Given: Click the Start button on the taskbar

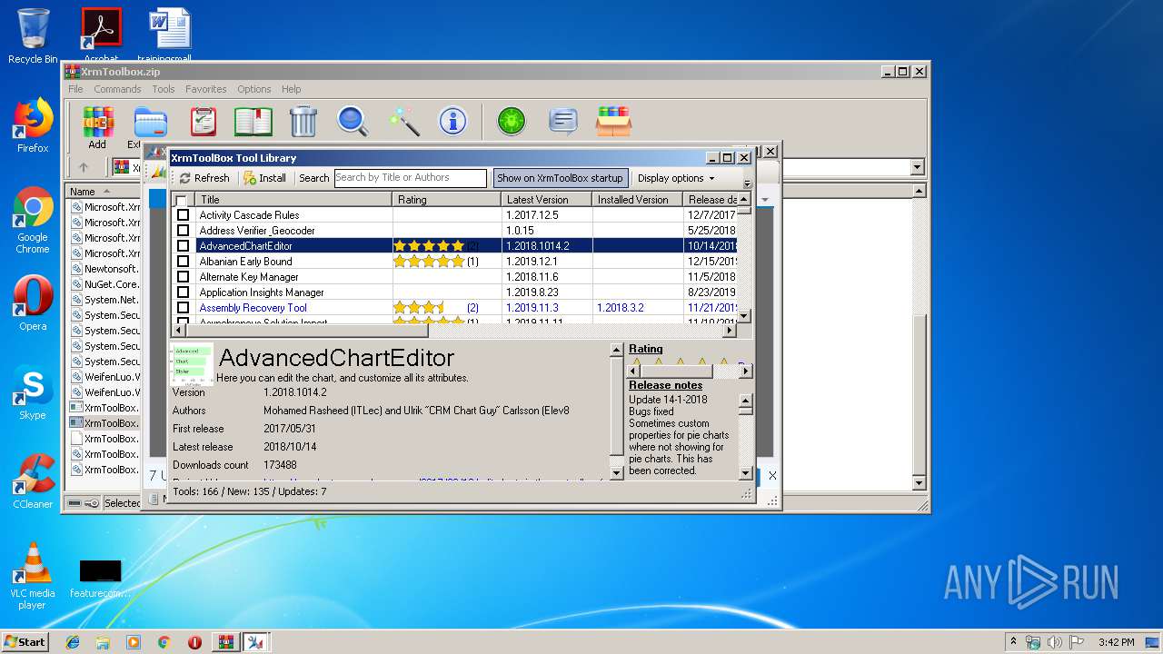Looking at the screenshot, I should [25, 642].
